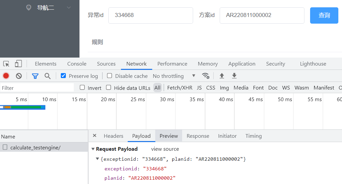Viewport: 342px width, 184px height.
Task: Toggle the device toolbar icon
Action: 18,64
